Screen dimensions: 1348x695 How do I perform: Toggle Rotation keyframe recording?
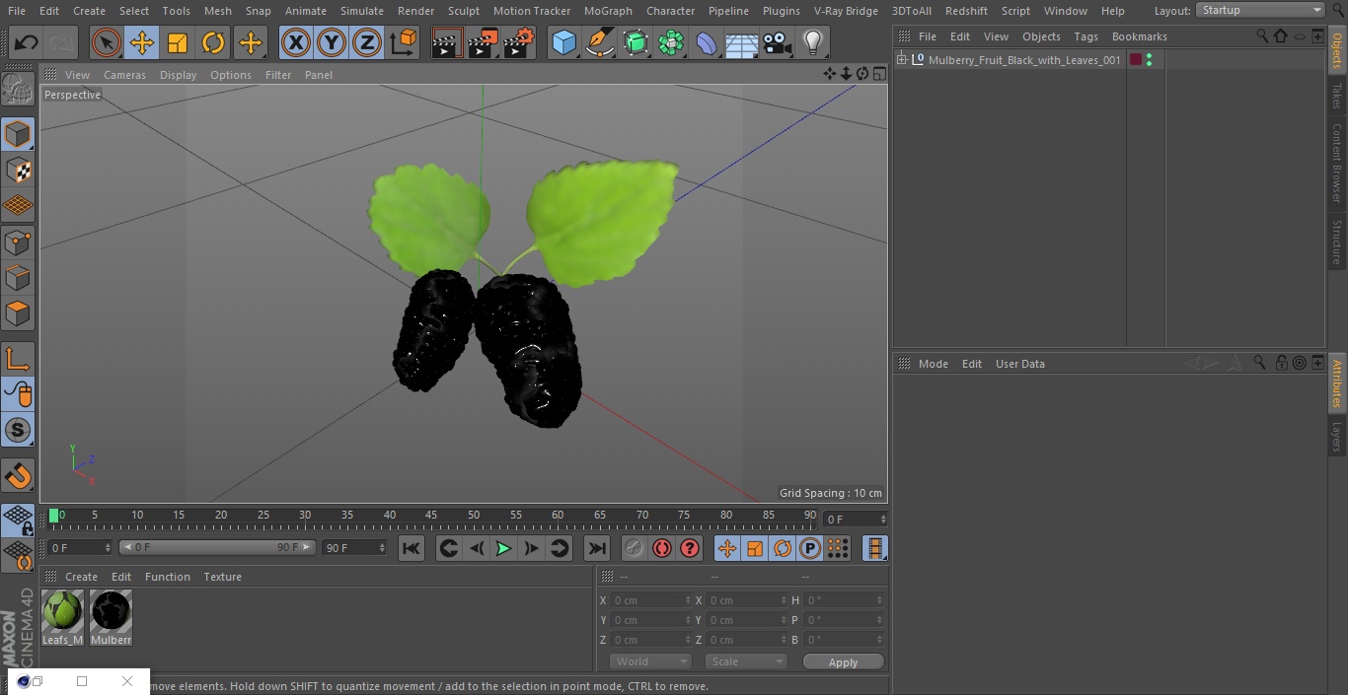tap(783, 548)
